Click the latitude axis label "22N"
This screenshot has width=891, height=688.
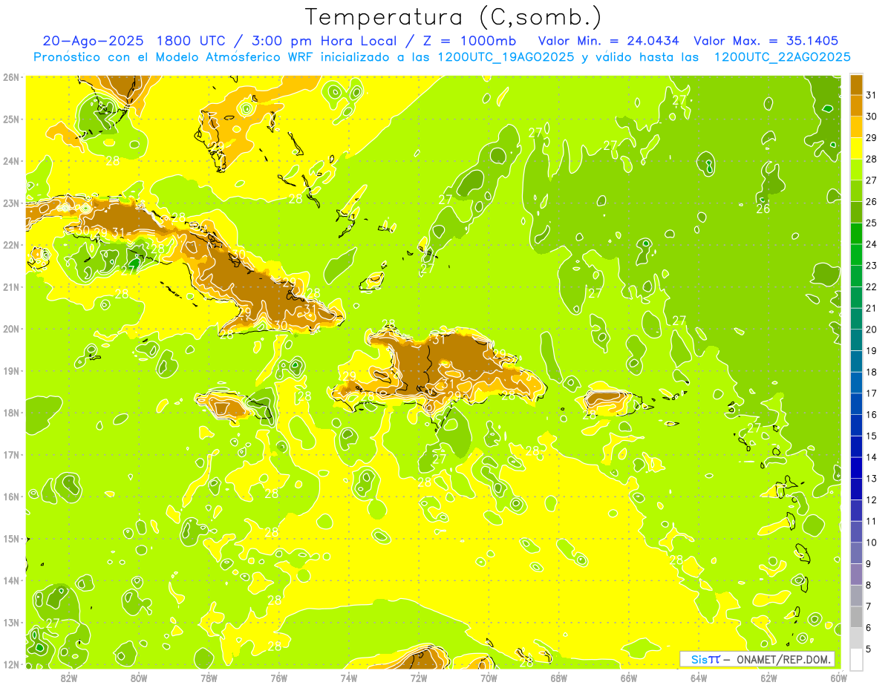(x=11, y=245)
